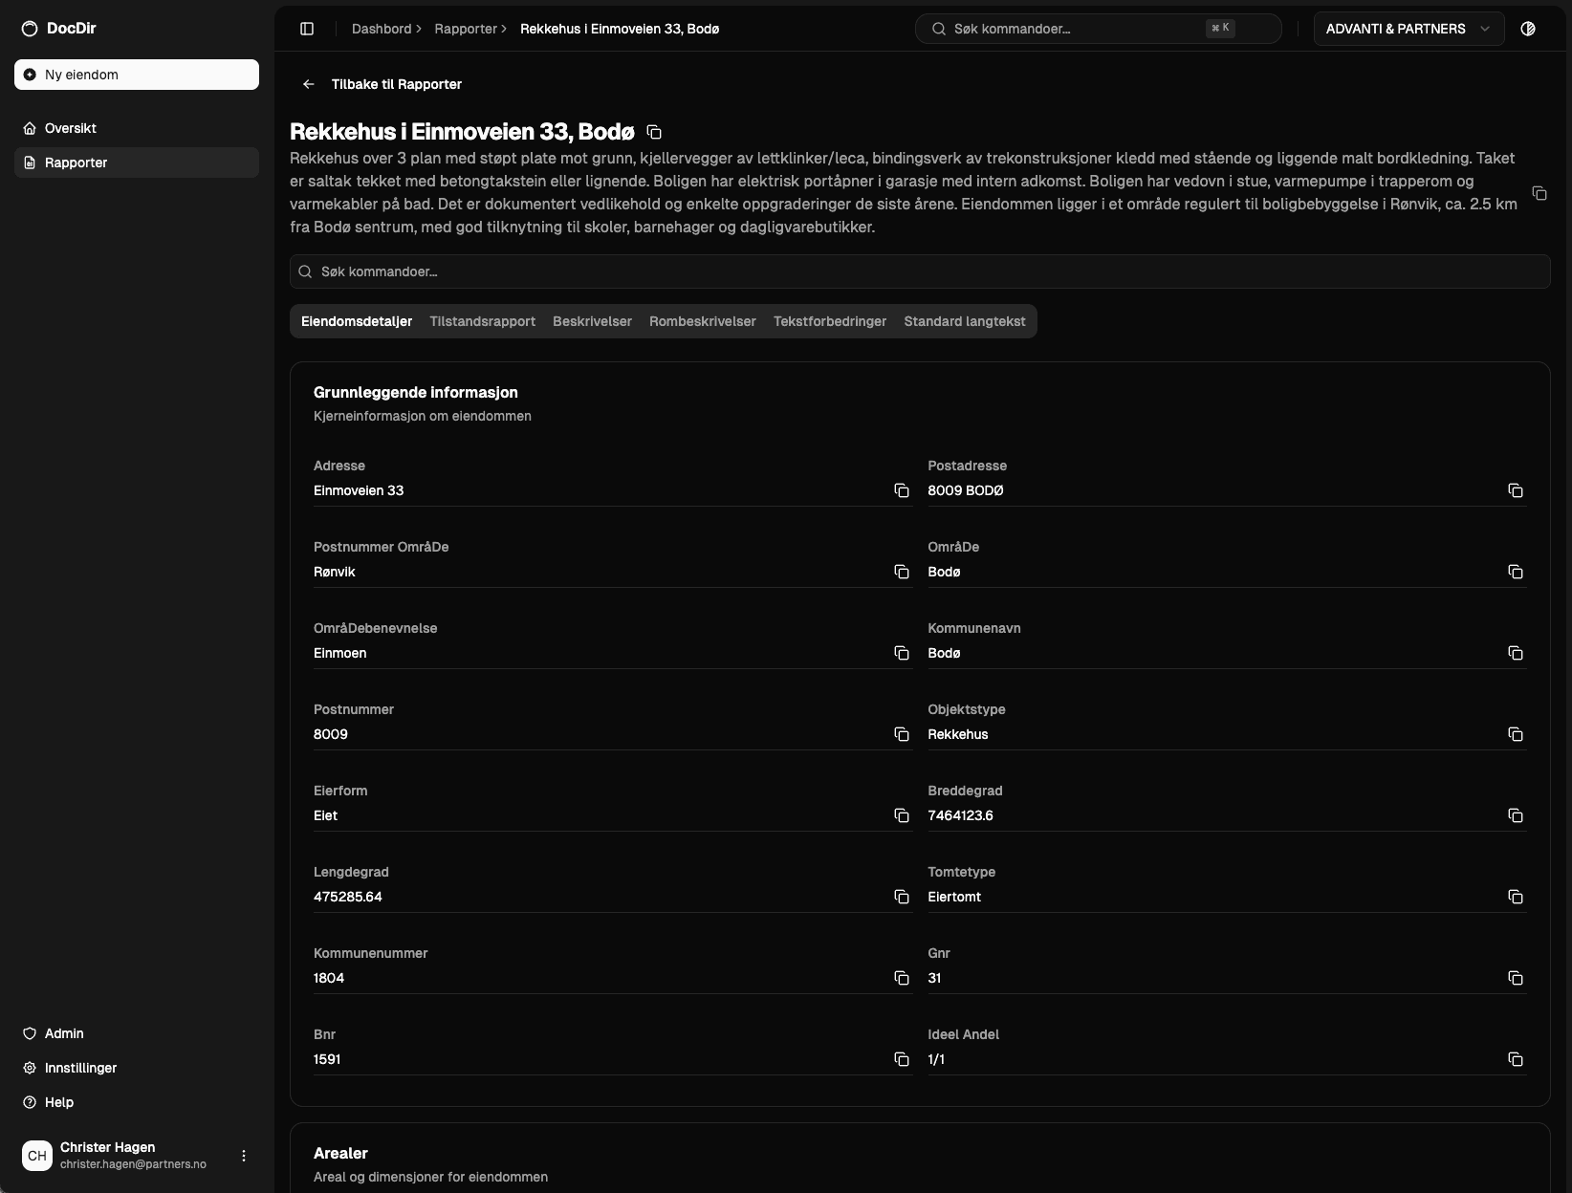Copy the Objektstype Rekkehus value
The image size is (1572, 1193).
pyautogui.click(x=1517, y=734)
